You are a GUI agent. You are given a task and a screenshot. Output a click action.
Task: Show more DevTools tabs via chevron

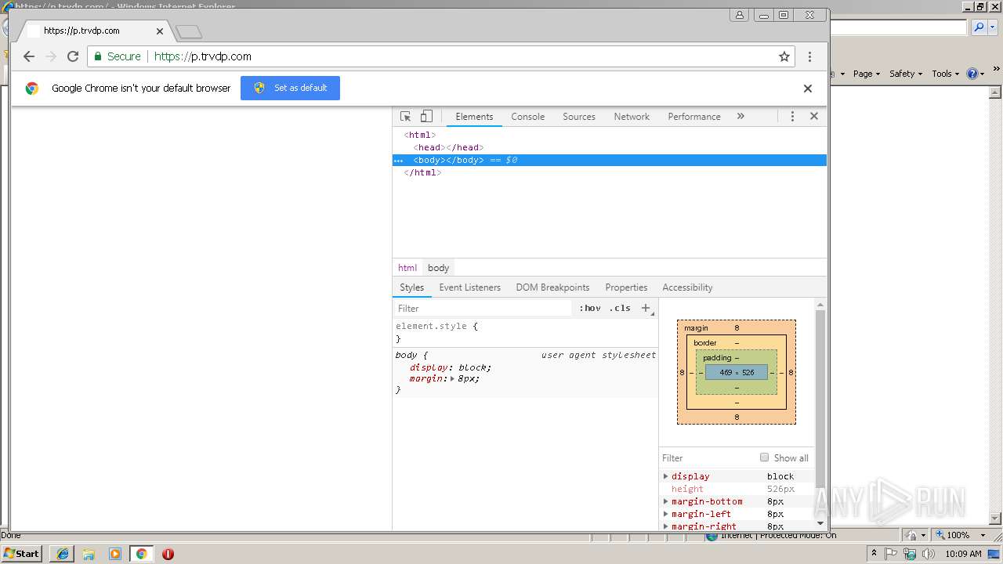tap(740, 116)
